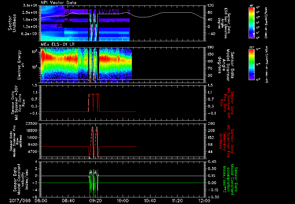Click the "2017/096" date label
Screen dimensions: 295x204
(20, 201)
